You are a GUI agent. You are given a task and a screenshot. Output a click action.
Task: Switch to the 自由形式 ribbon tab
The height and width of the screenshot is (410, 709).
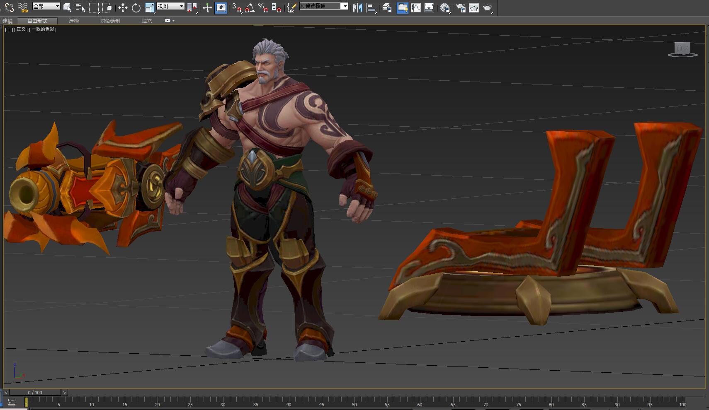pyautogui.click(x=37, y=21)
